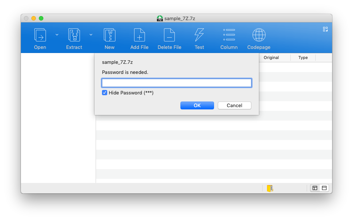The image size is (353, 221).
Task: Click the yellow archive status bar icon
Action: click(x=270, y=188)
